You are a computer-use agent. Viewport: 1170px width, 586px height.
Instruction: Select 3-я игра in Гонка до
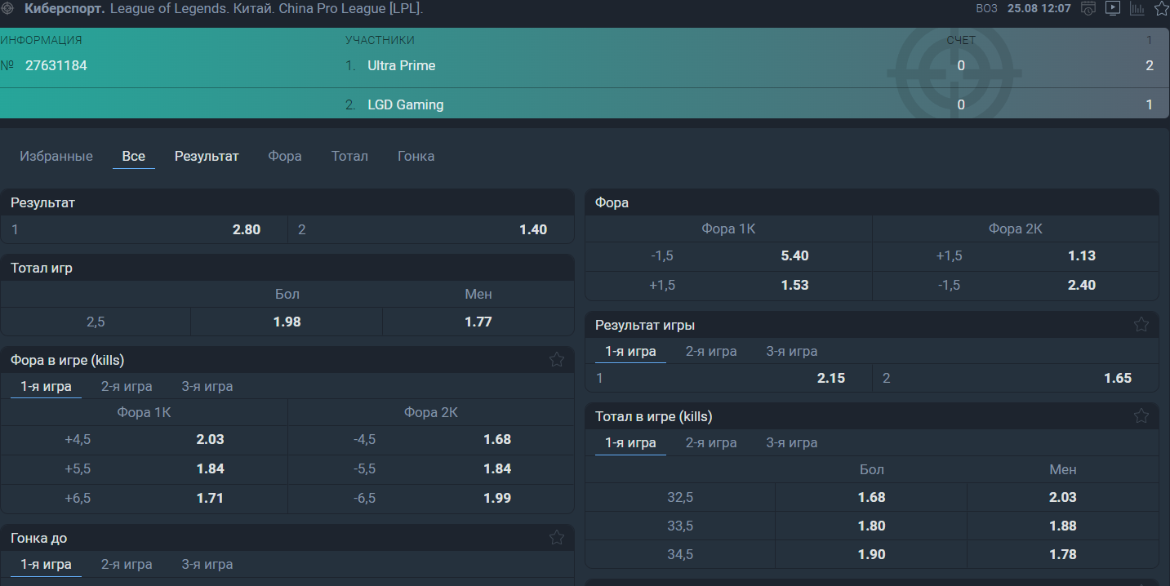[207, 564]
